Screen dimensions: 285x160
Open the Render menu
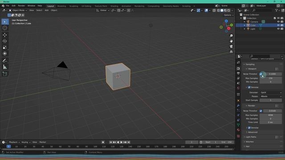(21, 6)
